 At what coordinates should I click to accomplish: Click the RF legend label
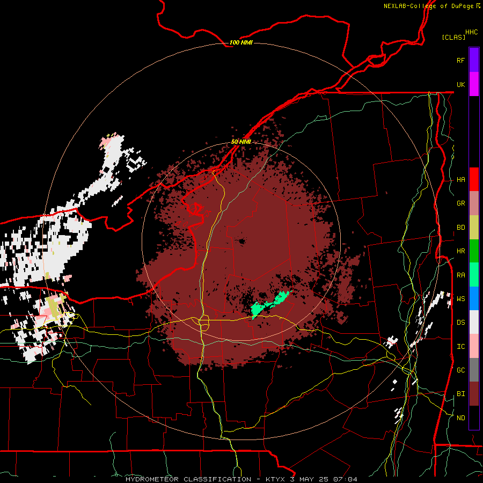click(460, 60)
